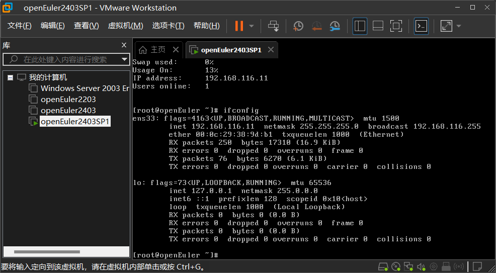Click the lo loopback flags line
The image size is (496, 273).
click(232, 183)
